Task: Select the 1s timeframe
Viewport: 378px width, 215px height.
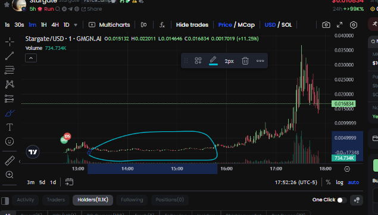Action: point(7,25)
